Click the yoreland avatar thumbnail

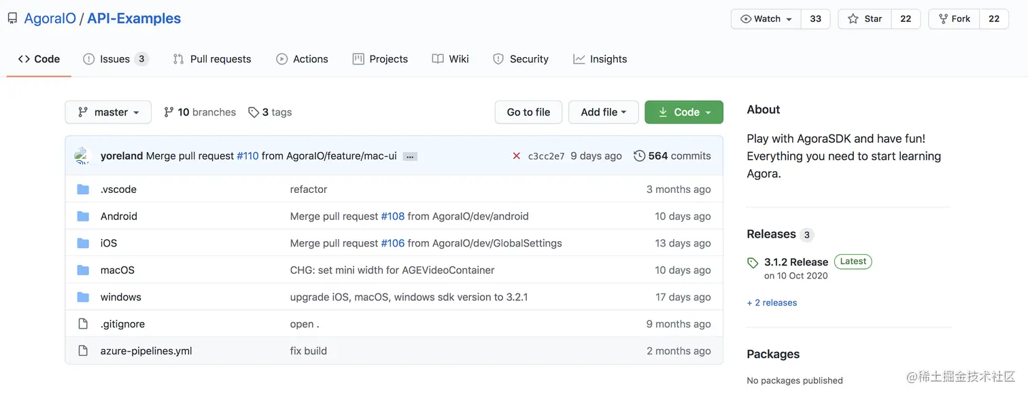(82, 156)
